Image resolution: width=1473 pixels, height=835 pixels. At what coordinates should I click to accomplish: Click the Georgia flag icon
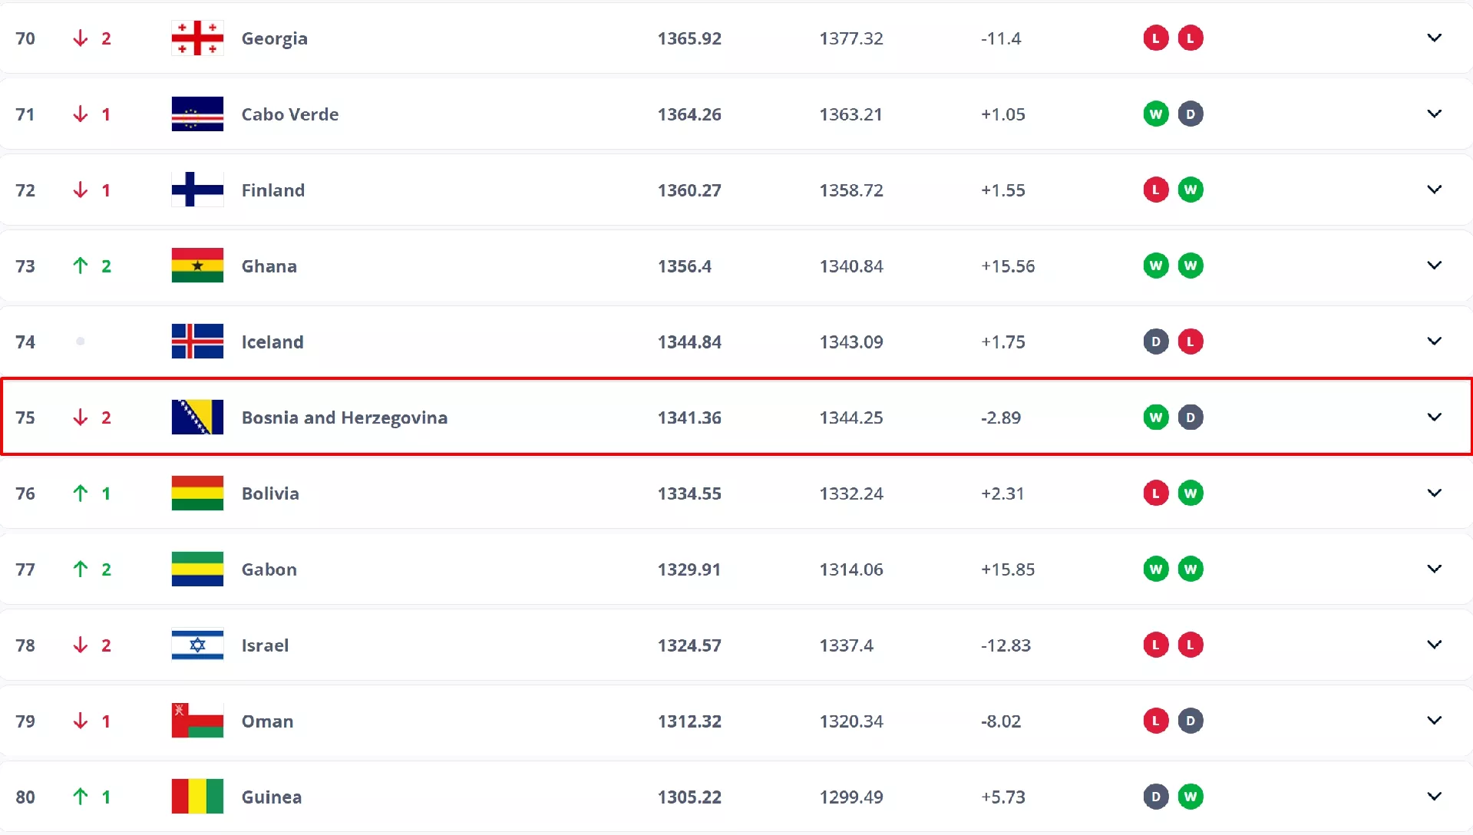(197, 38)
